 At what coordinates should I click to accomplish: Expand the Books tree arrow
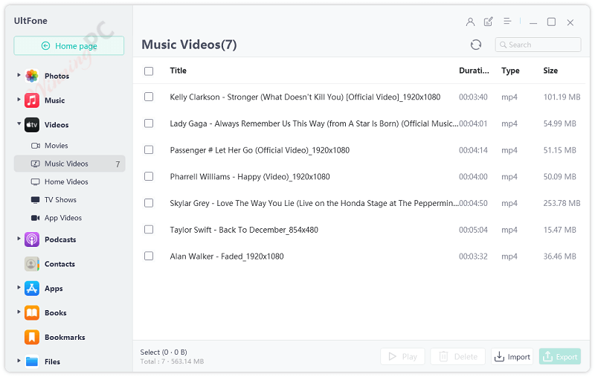(19, 312)
